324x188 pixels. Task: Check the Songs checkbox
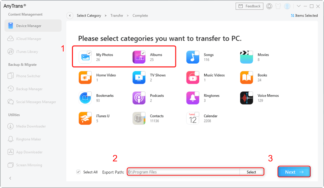click(197, 53)
